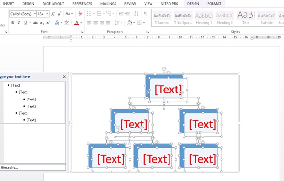Increase paragraph indent
Image resolution: width=284 pixels, height=181 pixels.
point(127,14)
